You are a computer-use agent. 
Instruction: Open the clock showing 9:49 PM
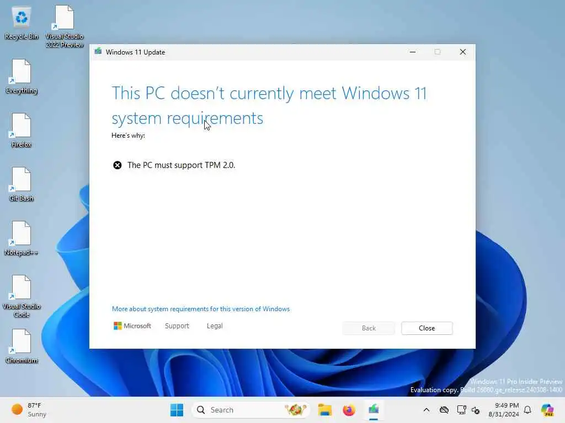503,410
